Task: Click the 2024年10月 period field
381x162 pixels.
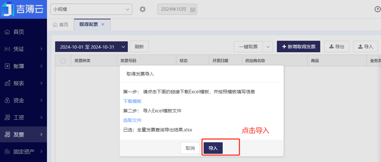Action: pyautogui.click(x=177, y=10)
